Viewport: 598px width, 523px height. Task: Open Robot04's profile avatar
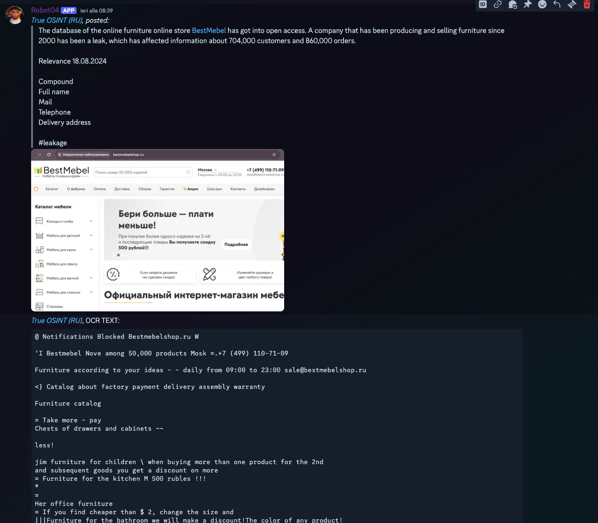(x=15, y=15)
